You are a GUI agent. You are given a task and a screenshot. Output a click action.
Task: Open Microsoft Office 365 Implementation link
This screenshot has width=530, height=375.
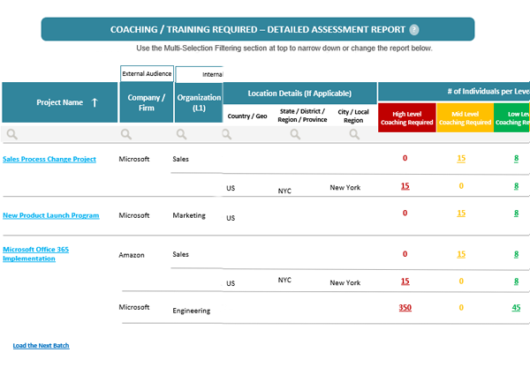36,254
